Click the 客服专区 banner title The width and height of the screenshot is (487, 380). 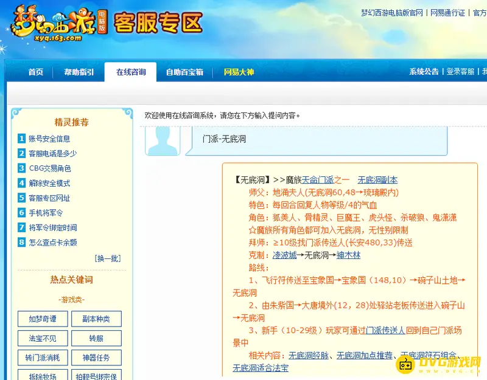(x=158, y=23)
